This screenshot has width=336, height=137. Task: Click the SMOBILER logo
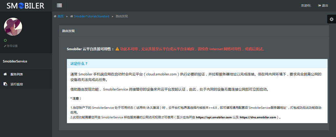25,6
